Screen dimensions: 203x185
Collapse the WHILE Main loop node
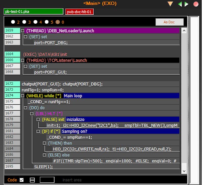[22, 96]
